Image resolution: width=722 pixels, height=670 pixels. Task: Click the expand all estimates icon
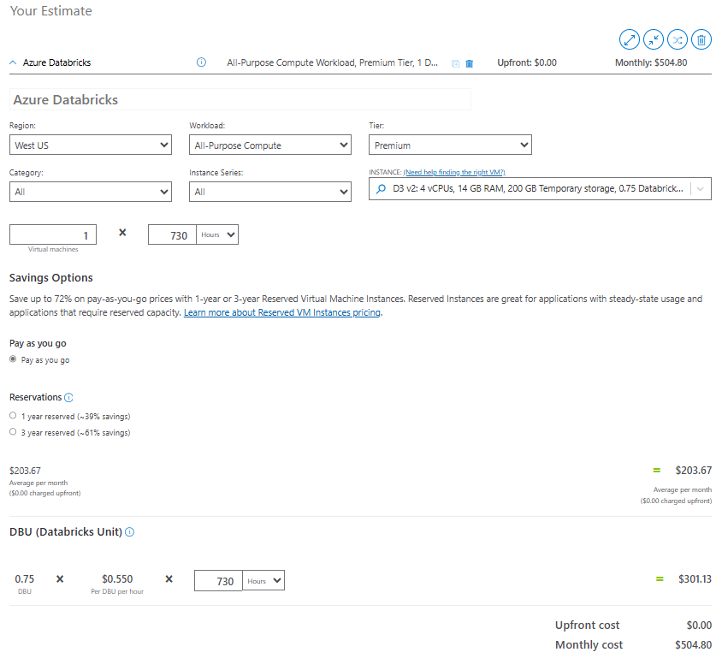point(630,39)
